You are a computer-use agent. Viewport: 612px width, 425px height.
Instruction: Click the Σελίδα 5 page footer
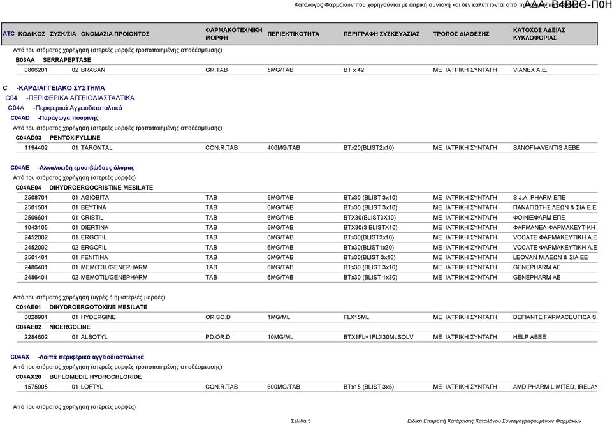tap(300, 421)
